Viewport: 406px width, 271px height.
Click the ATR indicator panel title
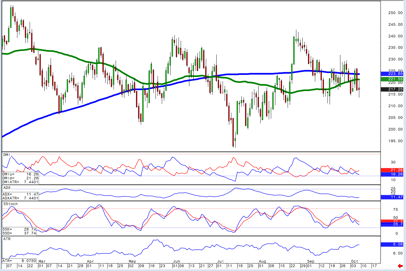(x=7, y=239)
